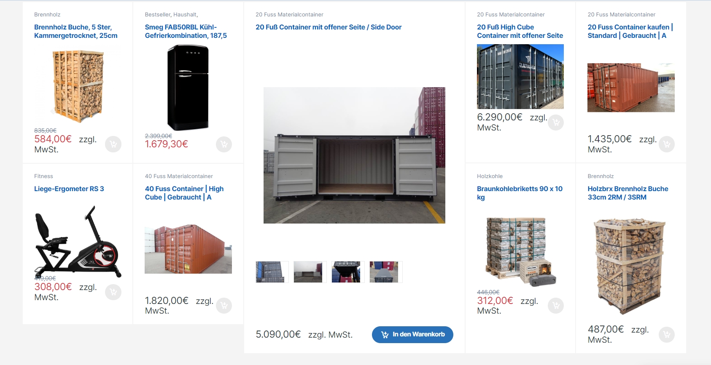Add 20 Fuß High Cube container to cart
711x365 pixels.
pyautogui.click(x=556, y=123)
